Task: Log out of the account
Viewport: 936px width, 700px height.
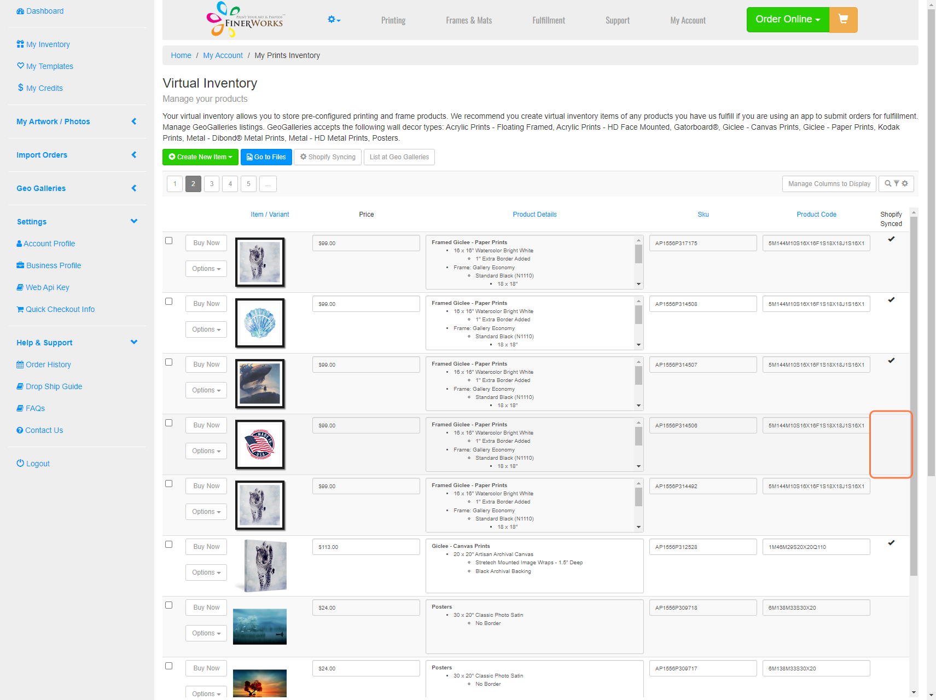Action: coord(33,464)
